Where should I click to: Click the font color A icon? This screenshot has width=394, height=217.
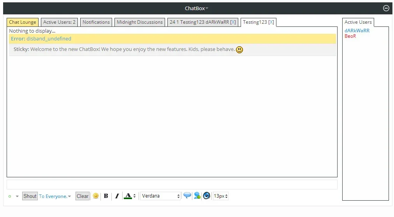pyautogui.click(x=128, y=196)
